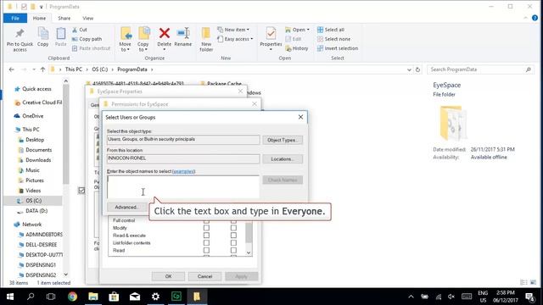Open the File menu tab
543x305 pixels.
point(15,18)
